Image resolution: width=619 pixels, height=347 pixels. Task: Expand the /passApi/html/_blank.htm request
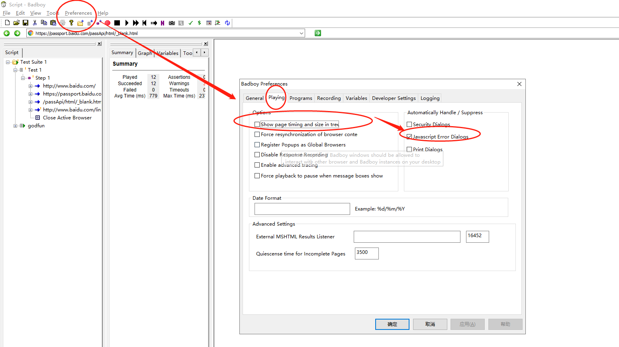[x=31, y=102]
